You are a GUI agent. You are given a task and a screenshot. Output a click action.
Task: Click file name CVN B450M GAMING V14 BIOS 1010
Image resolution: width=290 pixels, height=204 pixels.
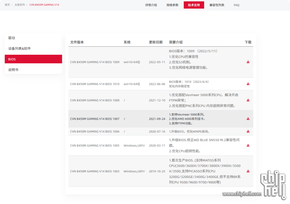[95, 84]
